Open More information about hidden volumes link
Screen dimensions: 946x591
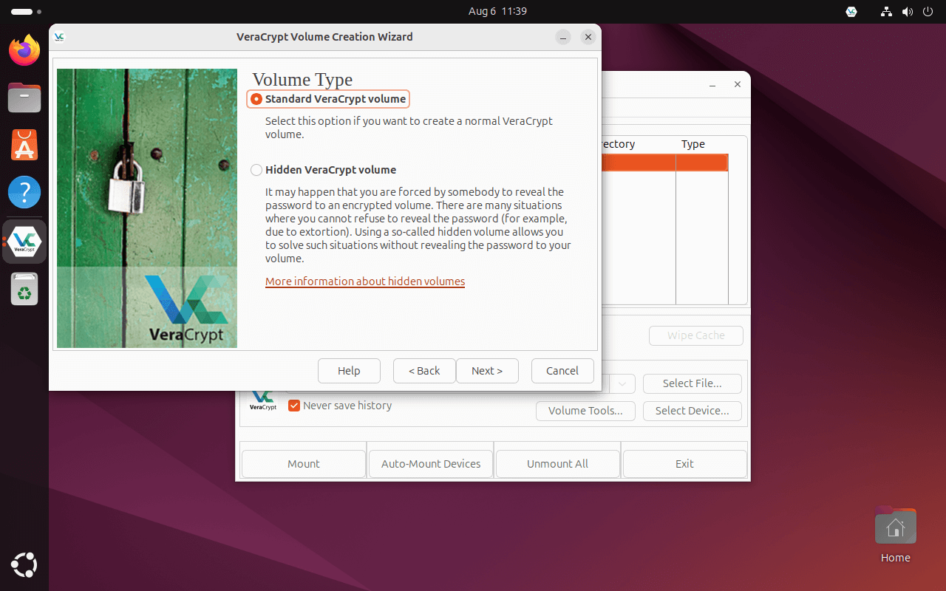point(365,281)
